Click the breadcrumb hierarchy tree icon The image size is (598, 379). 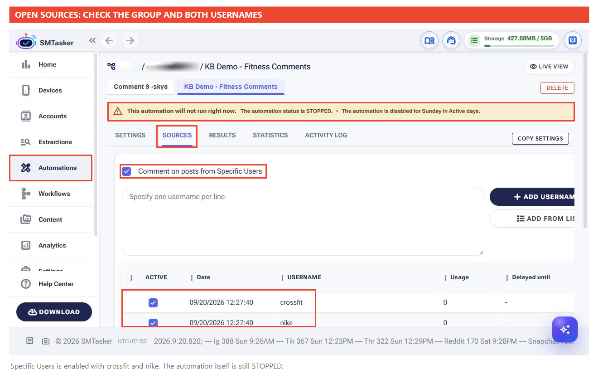click(111, 67)
